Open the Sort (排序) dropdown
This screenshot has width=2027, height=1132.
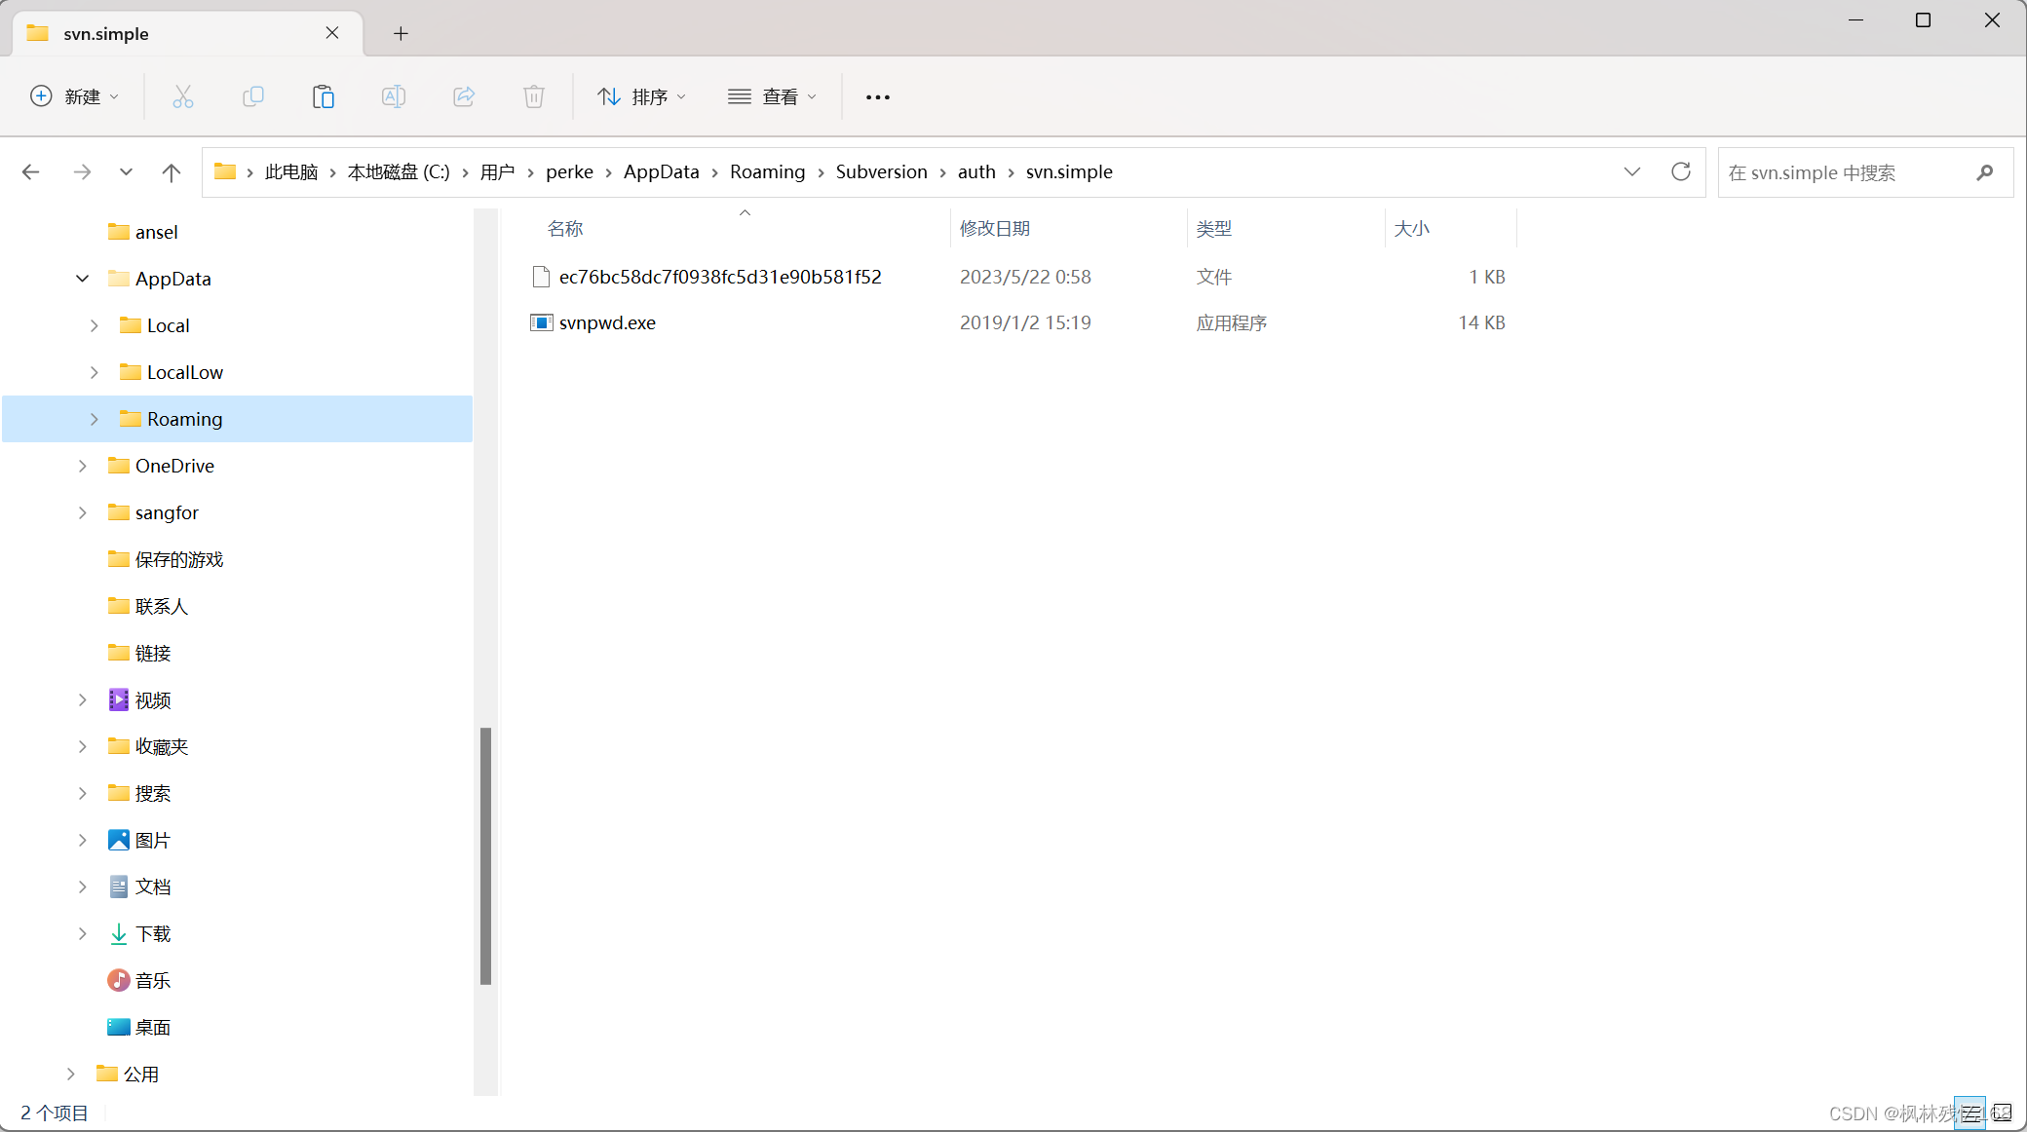click(x=641, y=96)
